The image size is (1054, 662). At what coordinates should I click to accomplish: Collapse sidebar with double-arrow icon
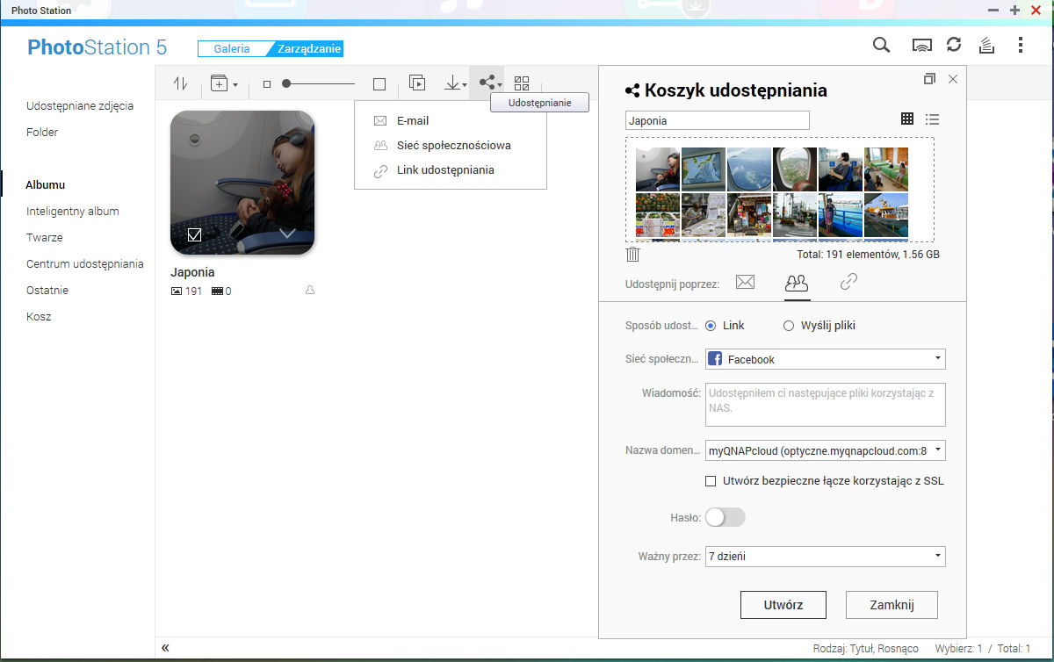tap(165, 648)
